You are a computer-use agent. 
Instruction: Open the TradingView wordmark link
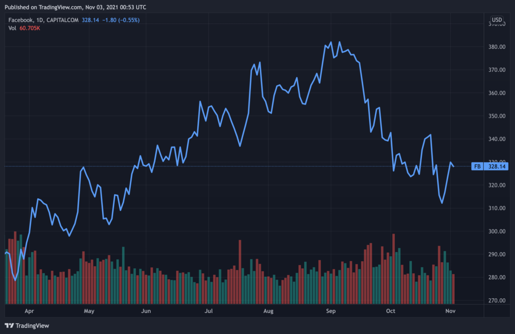tap(32, 325)
